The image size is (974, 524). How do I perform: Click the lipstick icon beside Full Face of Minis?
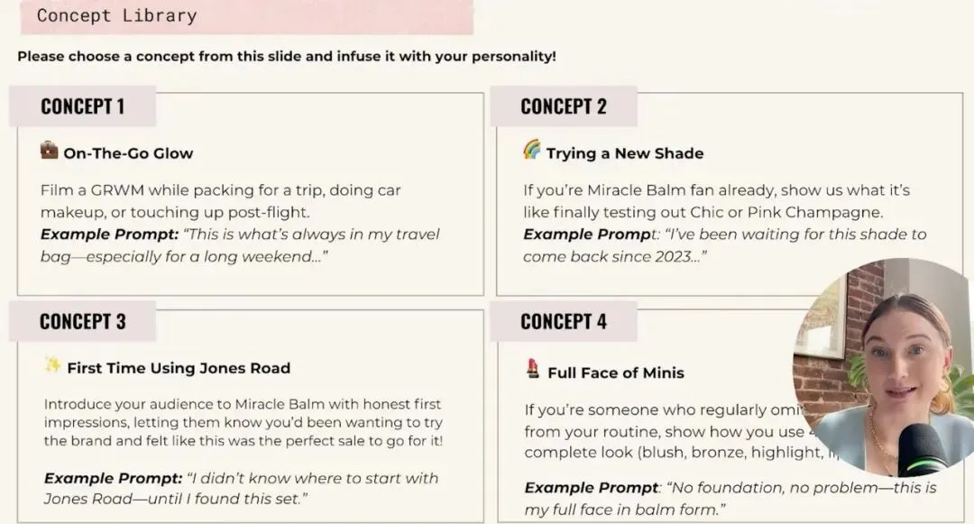tap(533, 370)
